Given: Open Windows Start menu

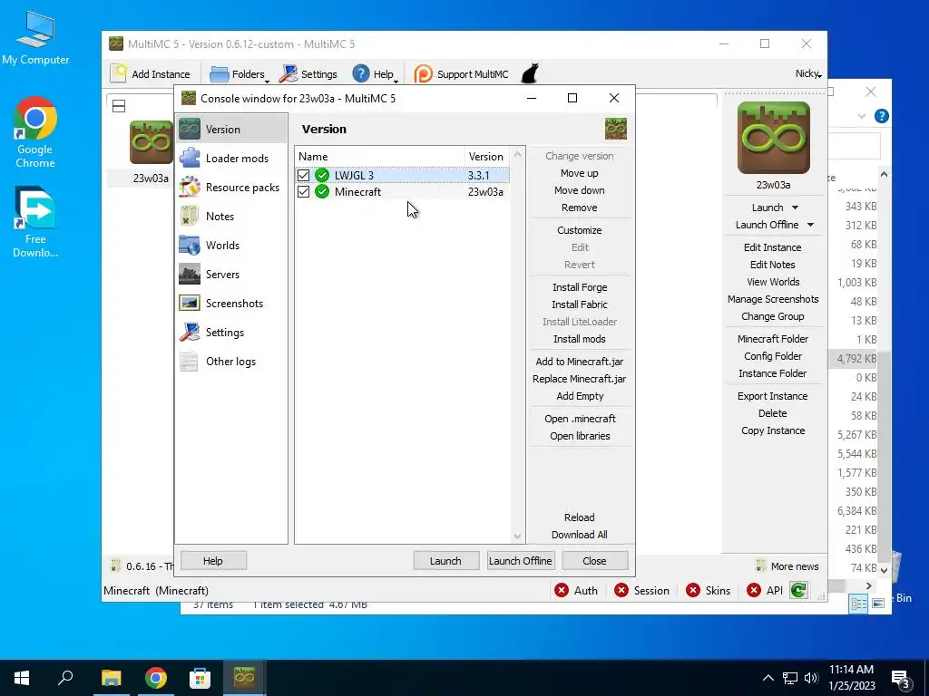Looking at the screenshot, I should [22, 678].
